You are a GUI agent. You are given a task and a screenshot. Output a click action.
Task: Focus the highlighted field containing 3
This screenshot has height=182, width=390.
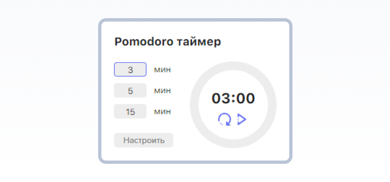(x=130, y=70)
